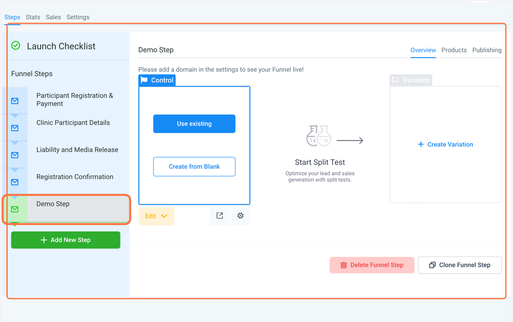The height and width of the screenshot is (322, 513).
Task: Select the Demo Step row
Action: [66, 209]
